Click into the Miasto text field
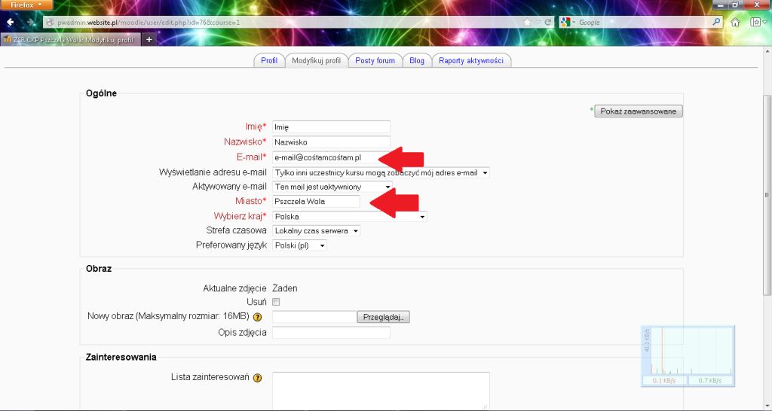This screenshot has height=411, width=772. 316,202
